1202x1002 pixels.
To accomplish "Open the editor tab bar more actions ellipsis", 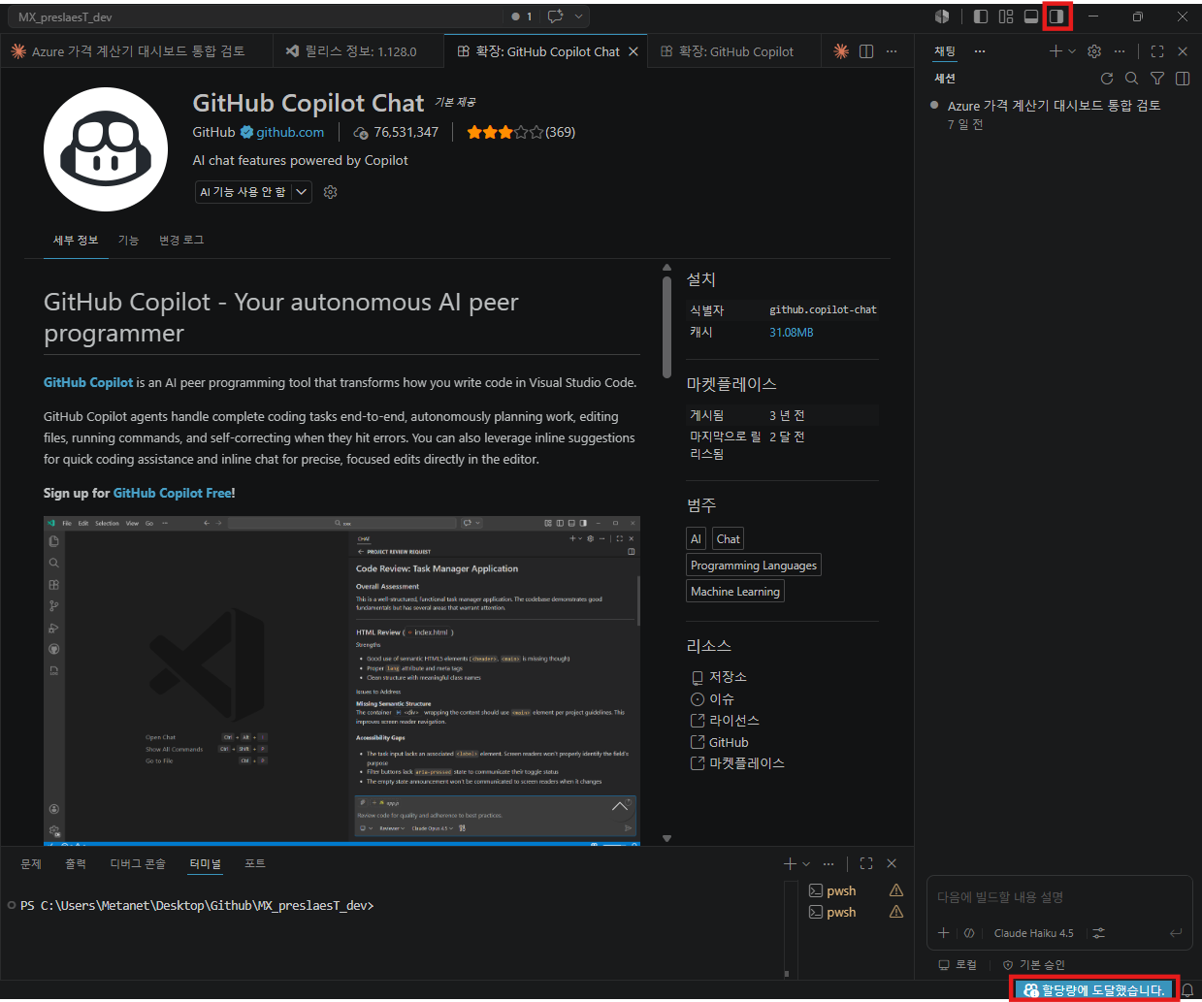I will coord(892,51).
